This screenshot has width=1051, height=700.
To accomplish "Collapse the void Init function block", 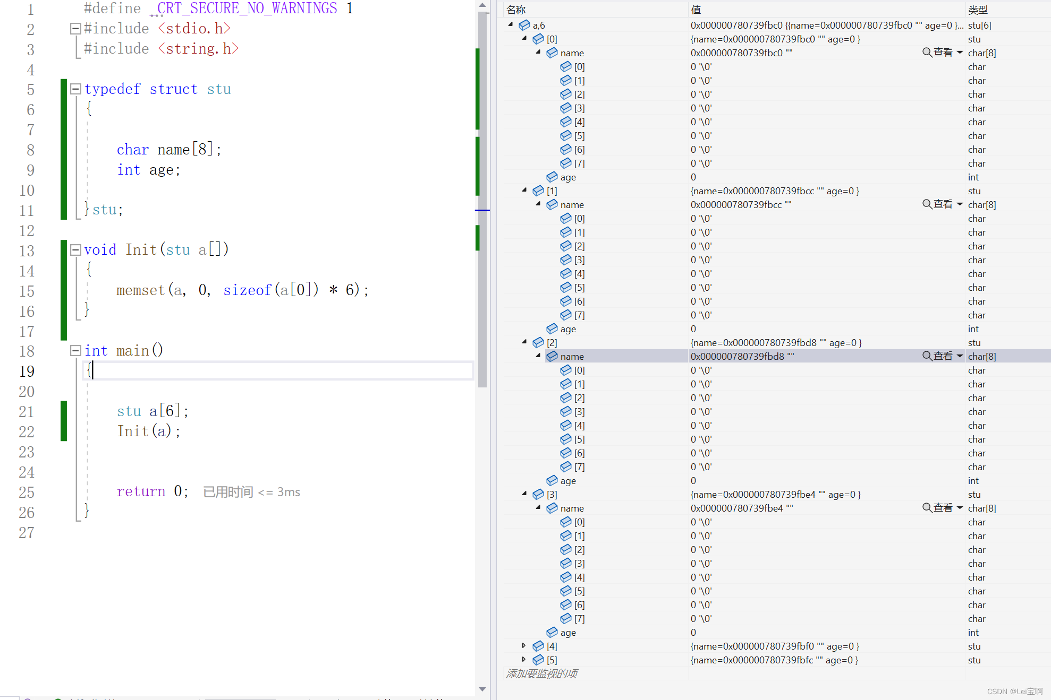I will pyautogui.click(x=75, y=249).
